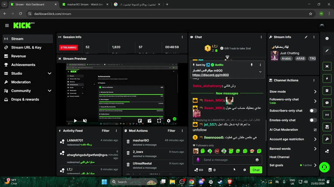The image size is (334, 187).
Task: Click the jel_557 username in chat
Action: coord(210,124)
